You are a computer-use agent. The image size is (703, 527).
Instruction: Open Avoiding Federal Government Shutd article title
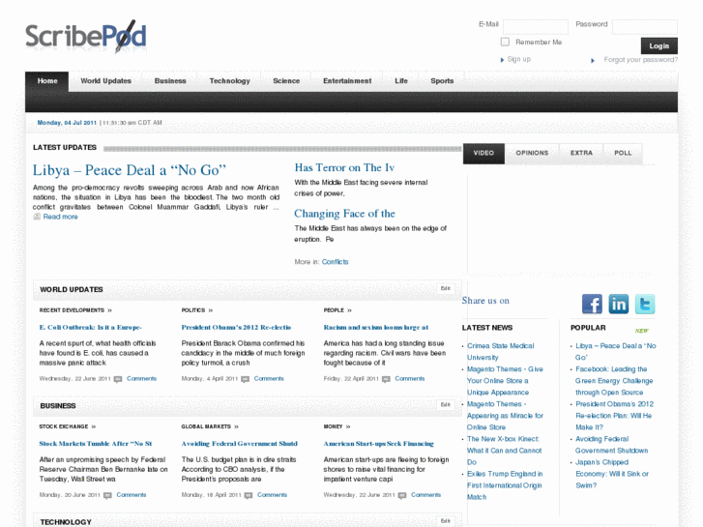click(240, 444)
